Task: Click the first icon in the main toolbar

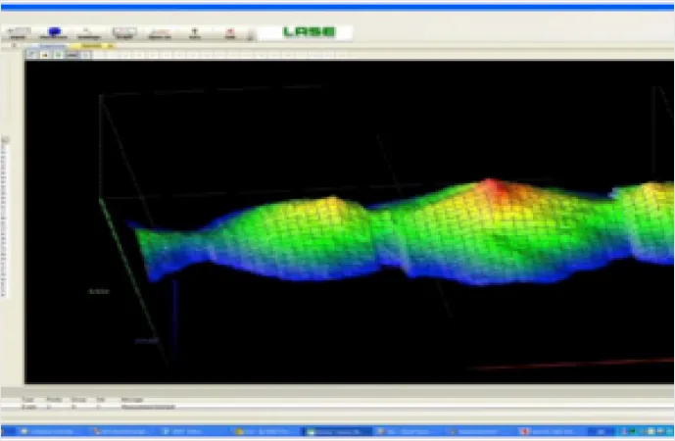Action: [x=18, y=33]
